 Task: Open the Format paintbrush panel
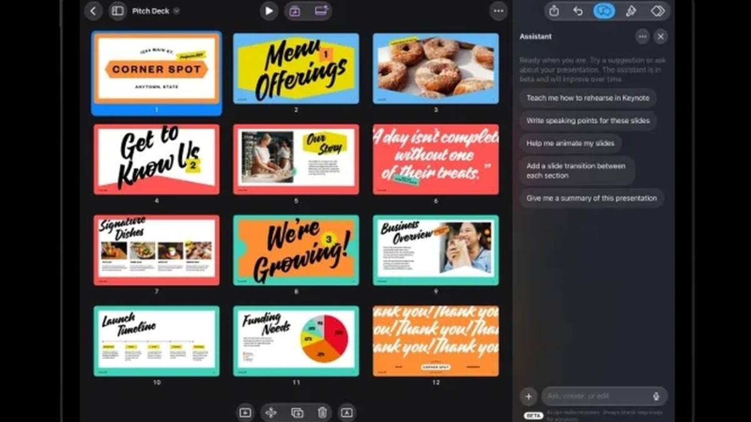[x=631, y=11]
